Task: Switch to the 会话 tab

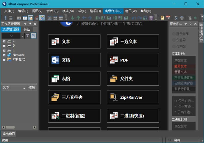Action: click(x=27, y=29)
